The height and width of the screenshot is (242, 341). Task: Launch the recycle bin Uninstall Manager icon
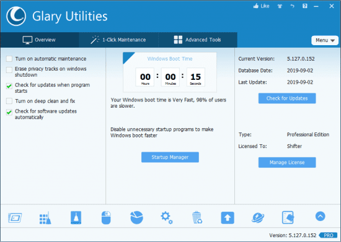(197, 218)
